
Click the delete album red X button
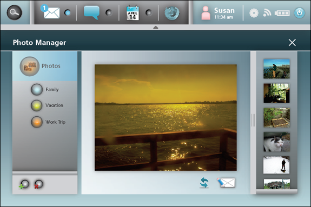coord(38,184)
